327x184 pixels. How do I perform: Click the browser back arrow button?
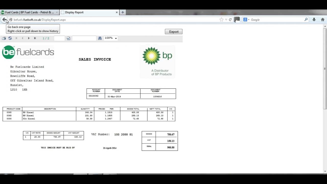coord(4,19)
